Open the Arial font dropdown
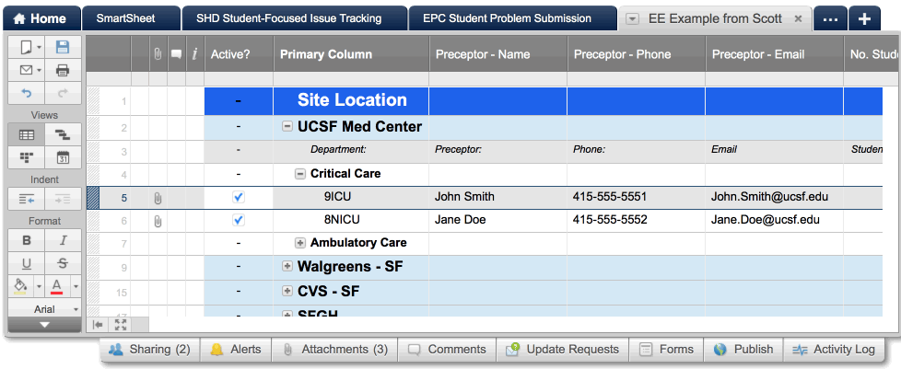Image resolution: width=901 pixels, height=369 pixels. pyautogui.click(x=44, y=309)
